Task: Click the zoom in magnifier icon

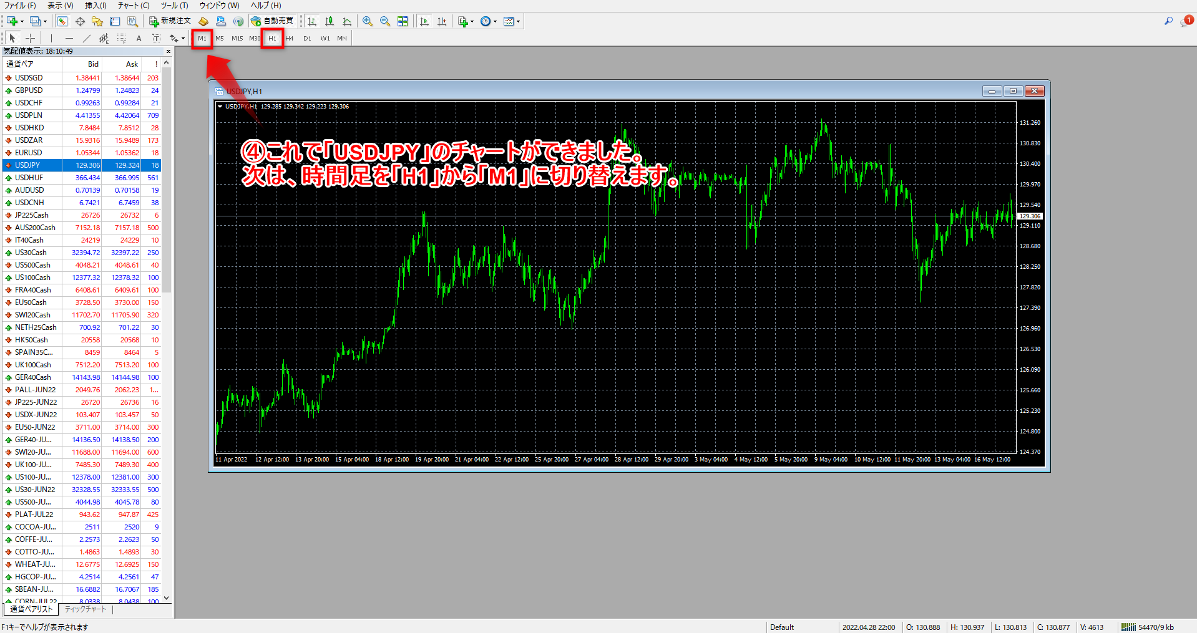Action: click(368, 21)
